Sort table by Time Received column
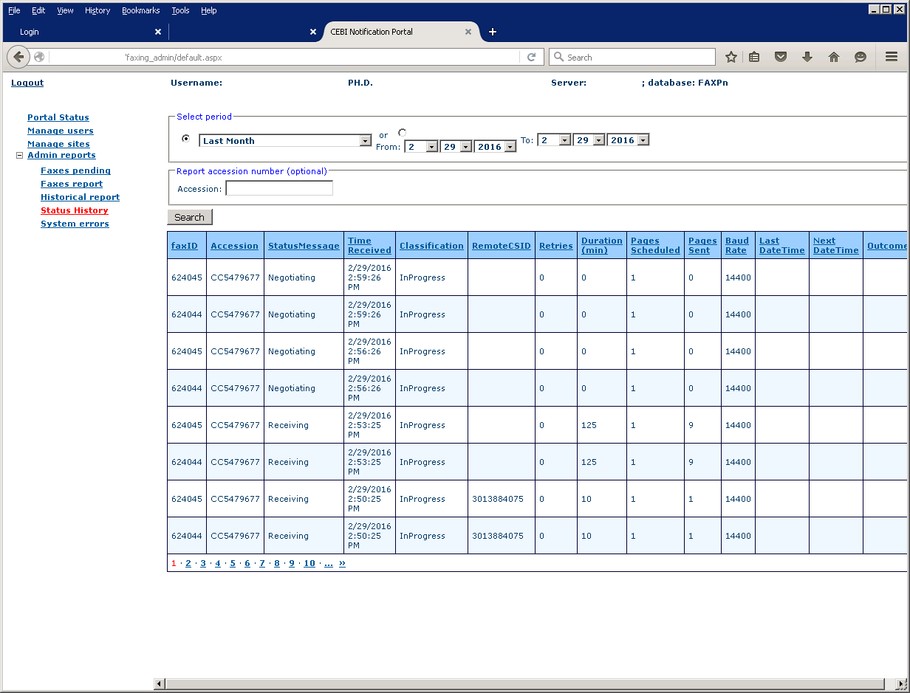 pos(369,245)
